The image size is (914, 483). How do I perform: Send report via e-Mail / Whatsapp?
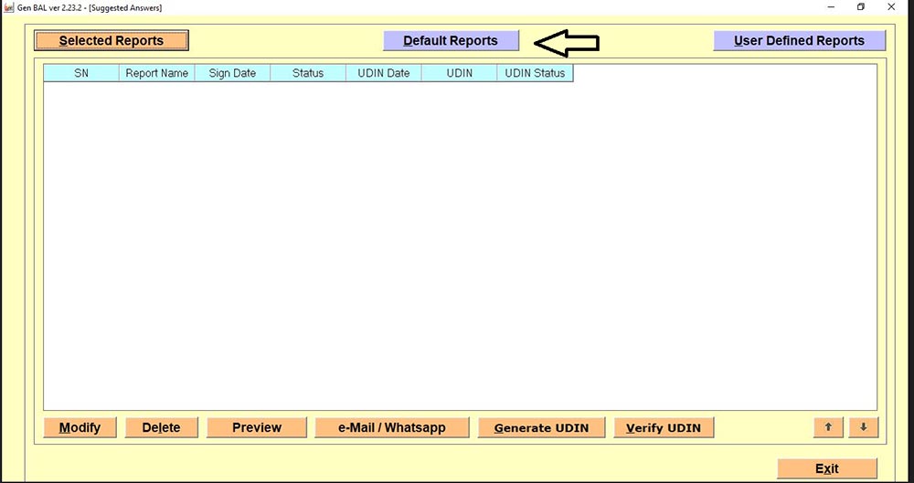[392, 427]
